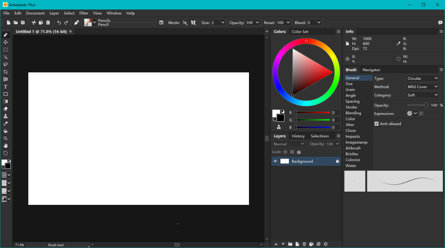The width and height of the screenshot is (445, 248).
Task: Select Impasto in brush settings list
Action: [353, 136]
